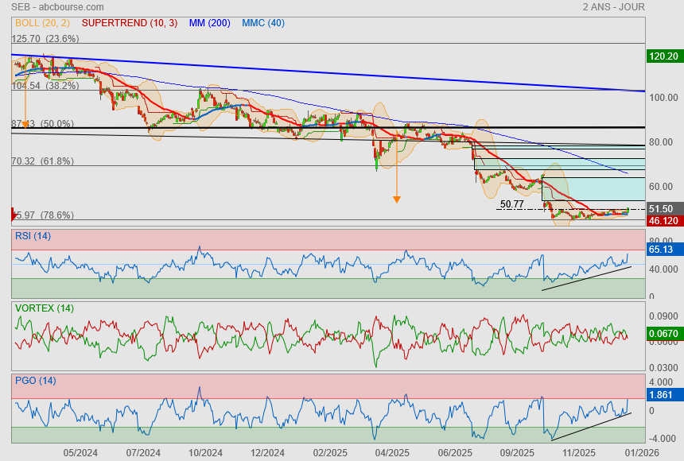684x461 pixels.
Task: Click the 70.32 (61.8%) Fibonacci level label
Action: (43, 161)
